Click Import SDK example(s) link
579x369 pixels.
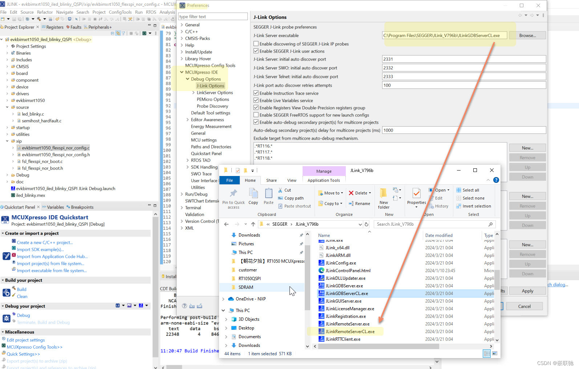[x=40, y=249]
